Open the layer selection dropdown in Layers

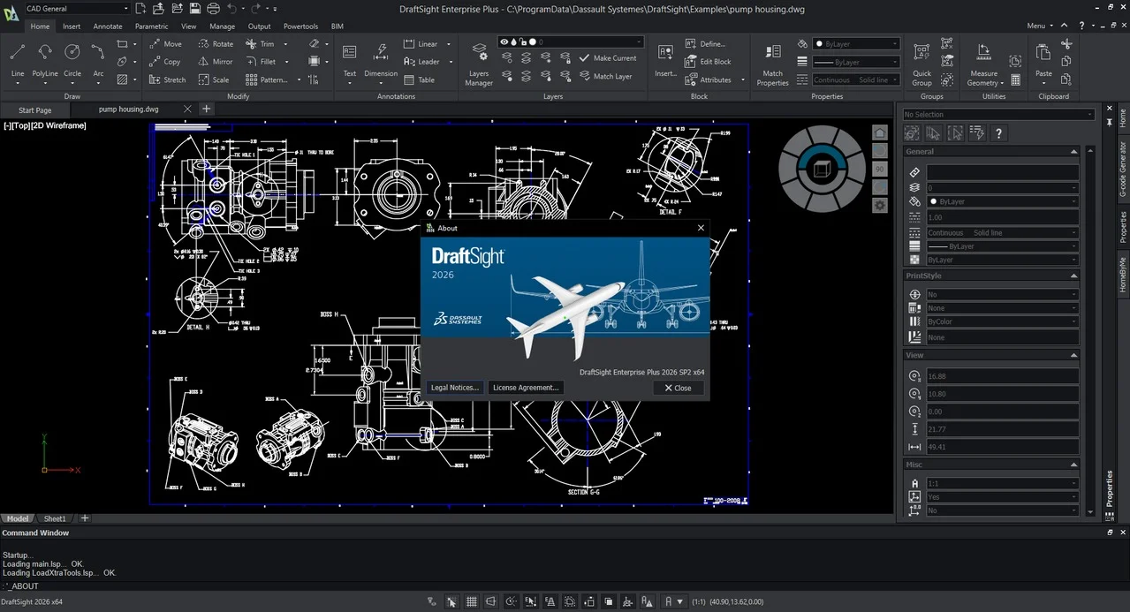(570, 42)
